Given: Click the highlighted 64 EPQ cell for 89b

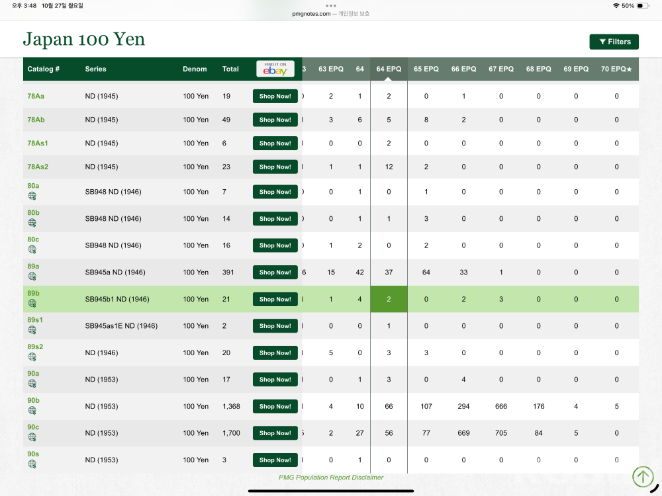Looking at the screenshot, I should point(389,299).
